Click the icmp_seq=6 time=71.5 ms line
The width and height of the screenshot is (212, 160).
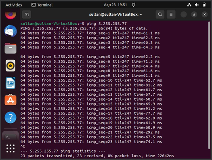[x=90, y=61]
